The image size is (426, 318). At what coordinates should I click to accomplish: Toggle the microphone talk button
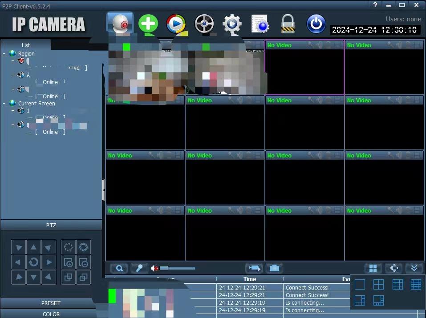(139, 268)
